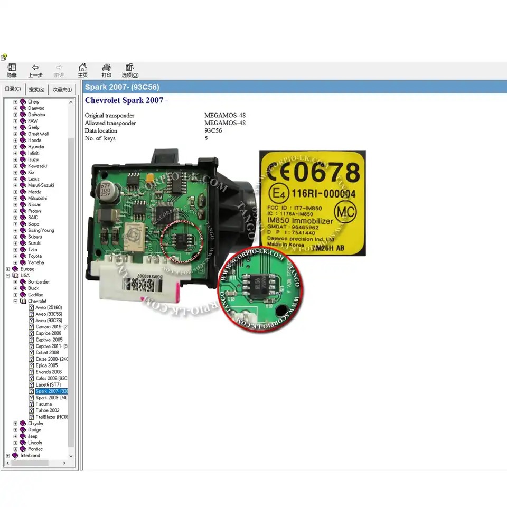
Task: Select the Tahoe 2002 topic
Action: coord(47,410)
